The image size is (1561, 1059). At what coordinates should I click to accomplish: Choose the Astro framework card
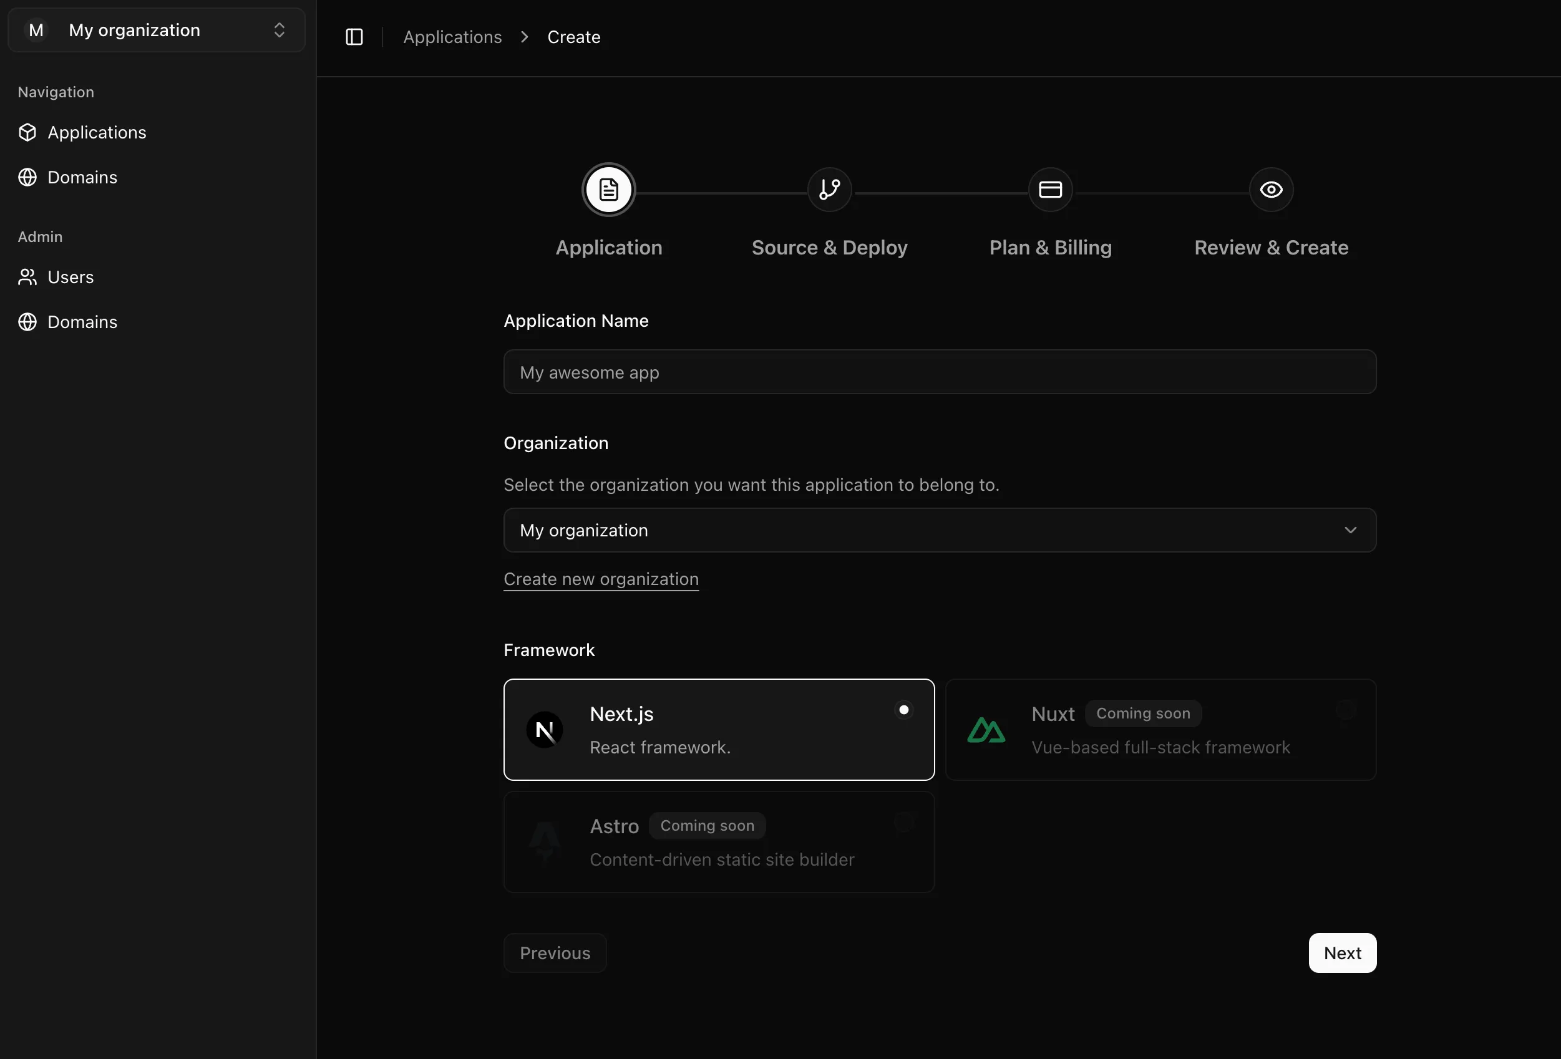pos(719,842)
